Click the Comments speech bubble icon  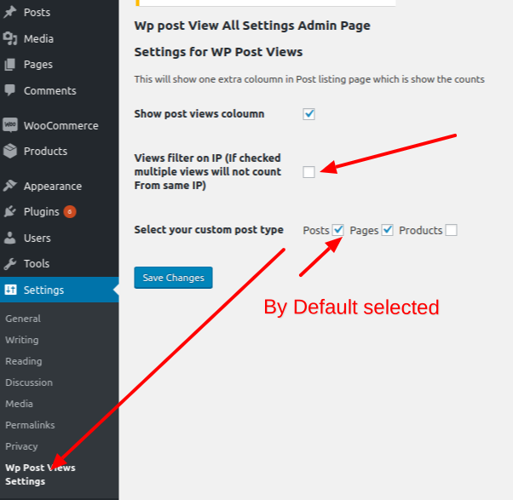(10, 90)
